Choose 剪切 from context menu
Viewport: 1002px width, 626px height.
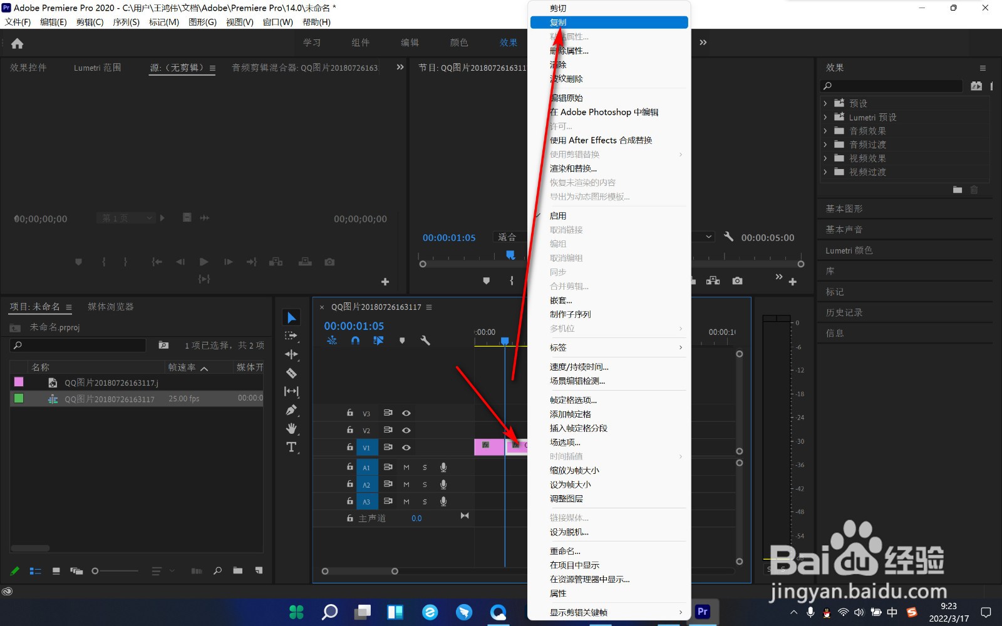pos(609,9)
